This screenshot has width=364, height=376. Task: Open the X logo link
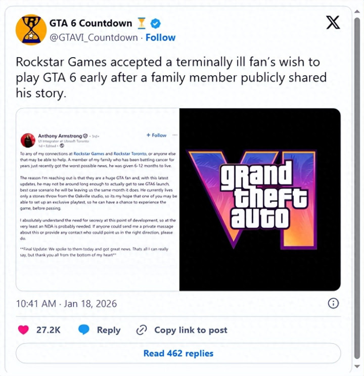[333, 23]
